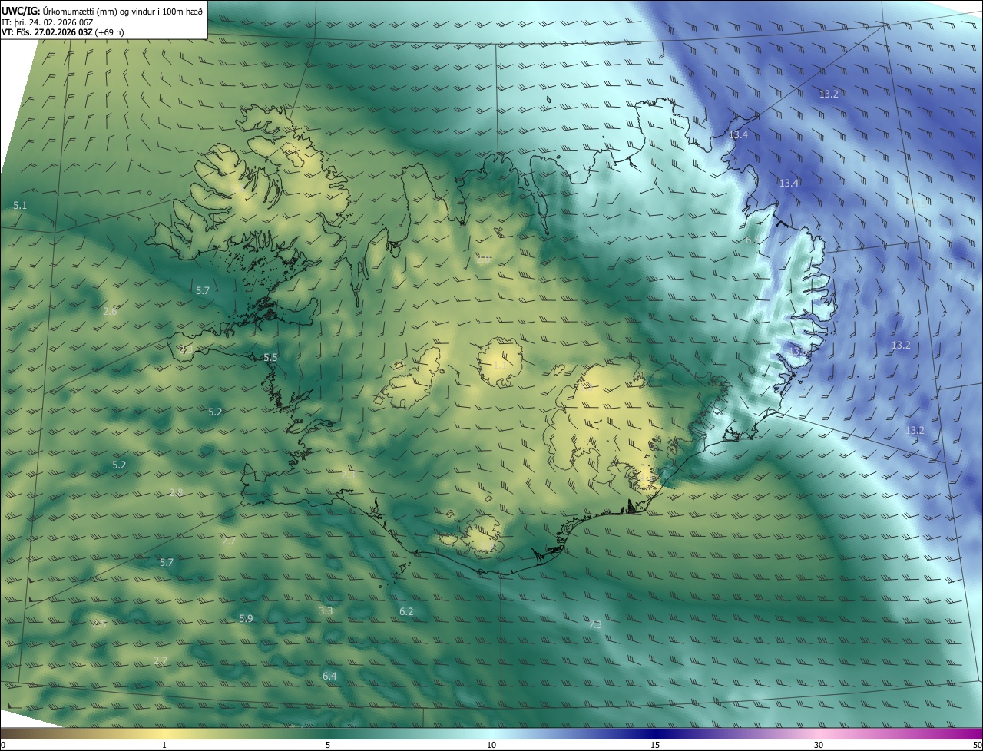Viewport: 983px width, 751px height.
Task: Click the 6.2 value label on the map
Action: [406, 611]
